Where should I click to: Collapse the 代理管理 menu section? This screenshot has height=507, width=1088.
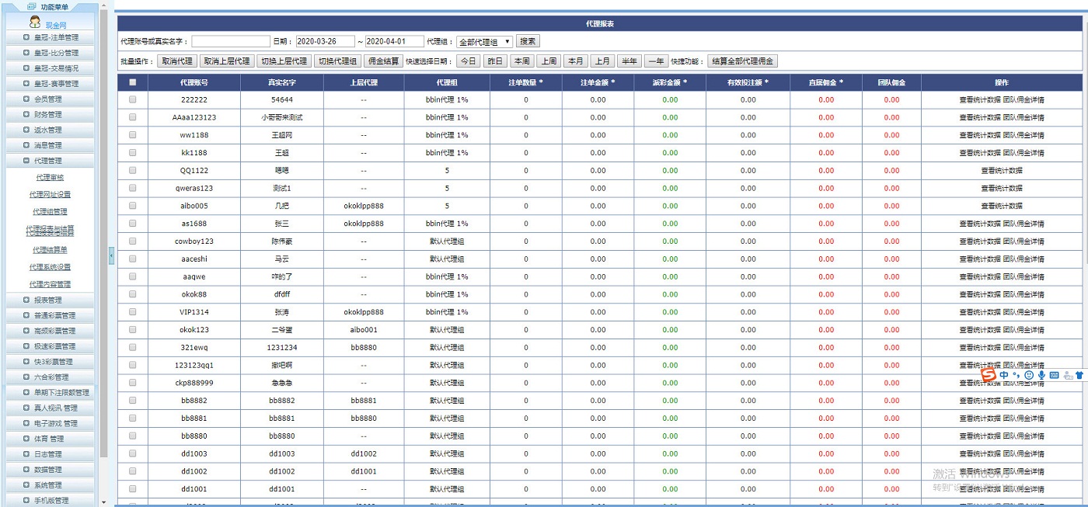[x=50, y=161]
